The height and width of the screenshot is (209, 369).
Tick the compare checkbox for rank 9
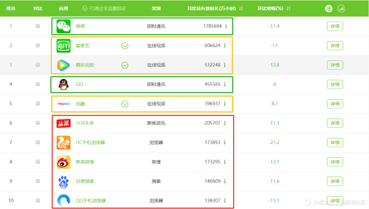(38, 181)
